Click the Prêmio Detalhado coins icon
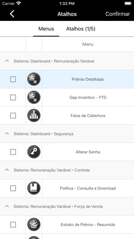The height and width of the screenshot is (239, 134). coord(34,79)
